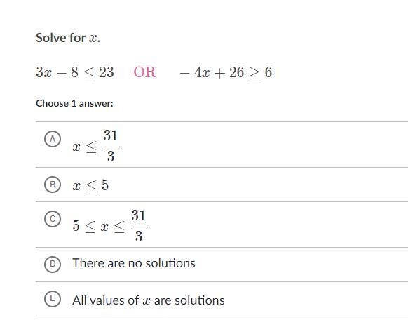Click the 'Choose 1 answer:' label
Screen dimensions: 408x327
[x=75, y=103]
